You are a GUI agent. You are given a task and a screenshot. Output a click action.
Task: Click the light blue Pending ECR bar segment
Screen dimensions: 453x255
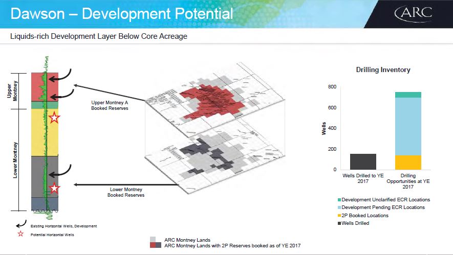point(408,126)
